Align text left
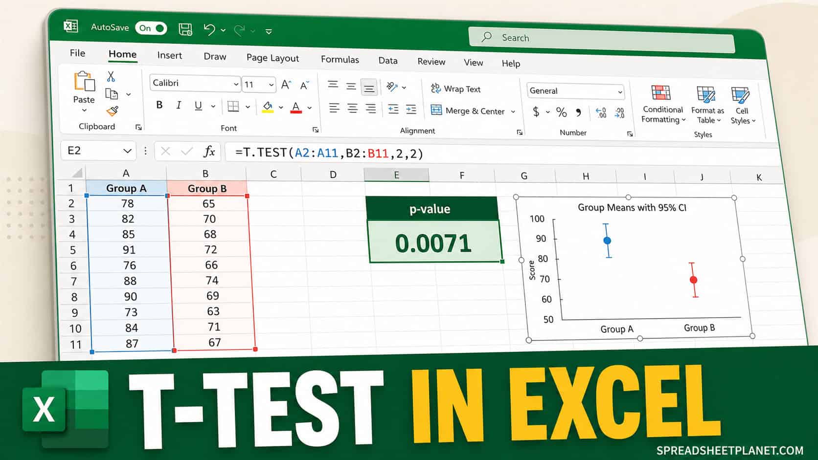The height and width of the screenshot is (460, 818). click(x=334, y=108)
